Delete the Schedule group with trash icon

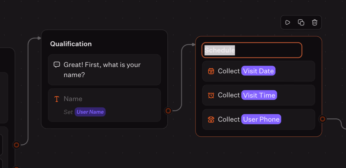[x=314, y=22]
